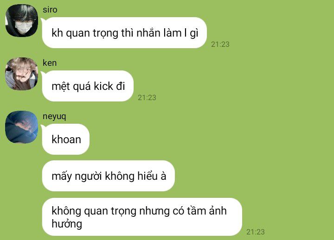Select message 'kh quan trọng thì nhắn làm l gì'

tap(124, 33)
